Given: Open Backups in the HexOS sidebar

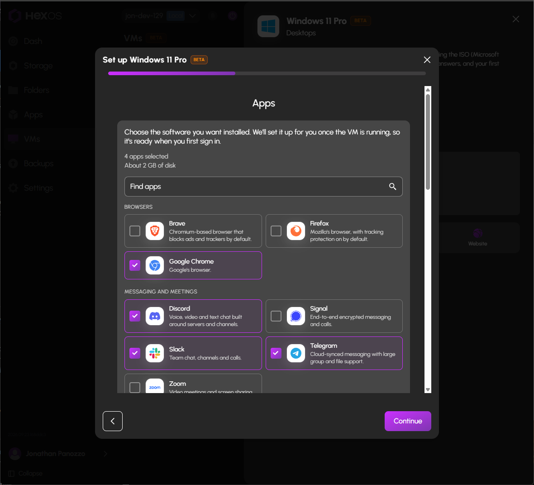Looking at the screenshot, I should click(x=38, y=163).
